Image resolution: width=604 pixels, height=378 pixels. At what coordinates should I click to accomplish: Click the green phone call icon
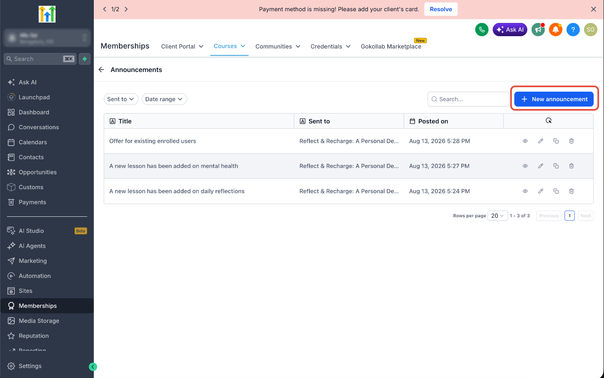click(x=482, y=30)
